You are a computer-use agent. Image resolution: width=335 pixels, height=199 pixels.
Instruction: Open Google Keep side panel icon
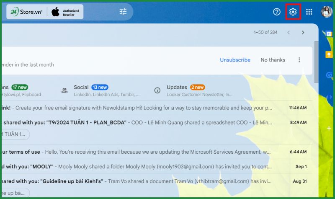(329, 54)
